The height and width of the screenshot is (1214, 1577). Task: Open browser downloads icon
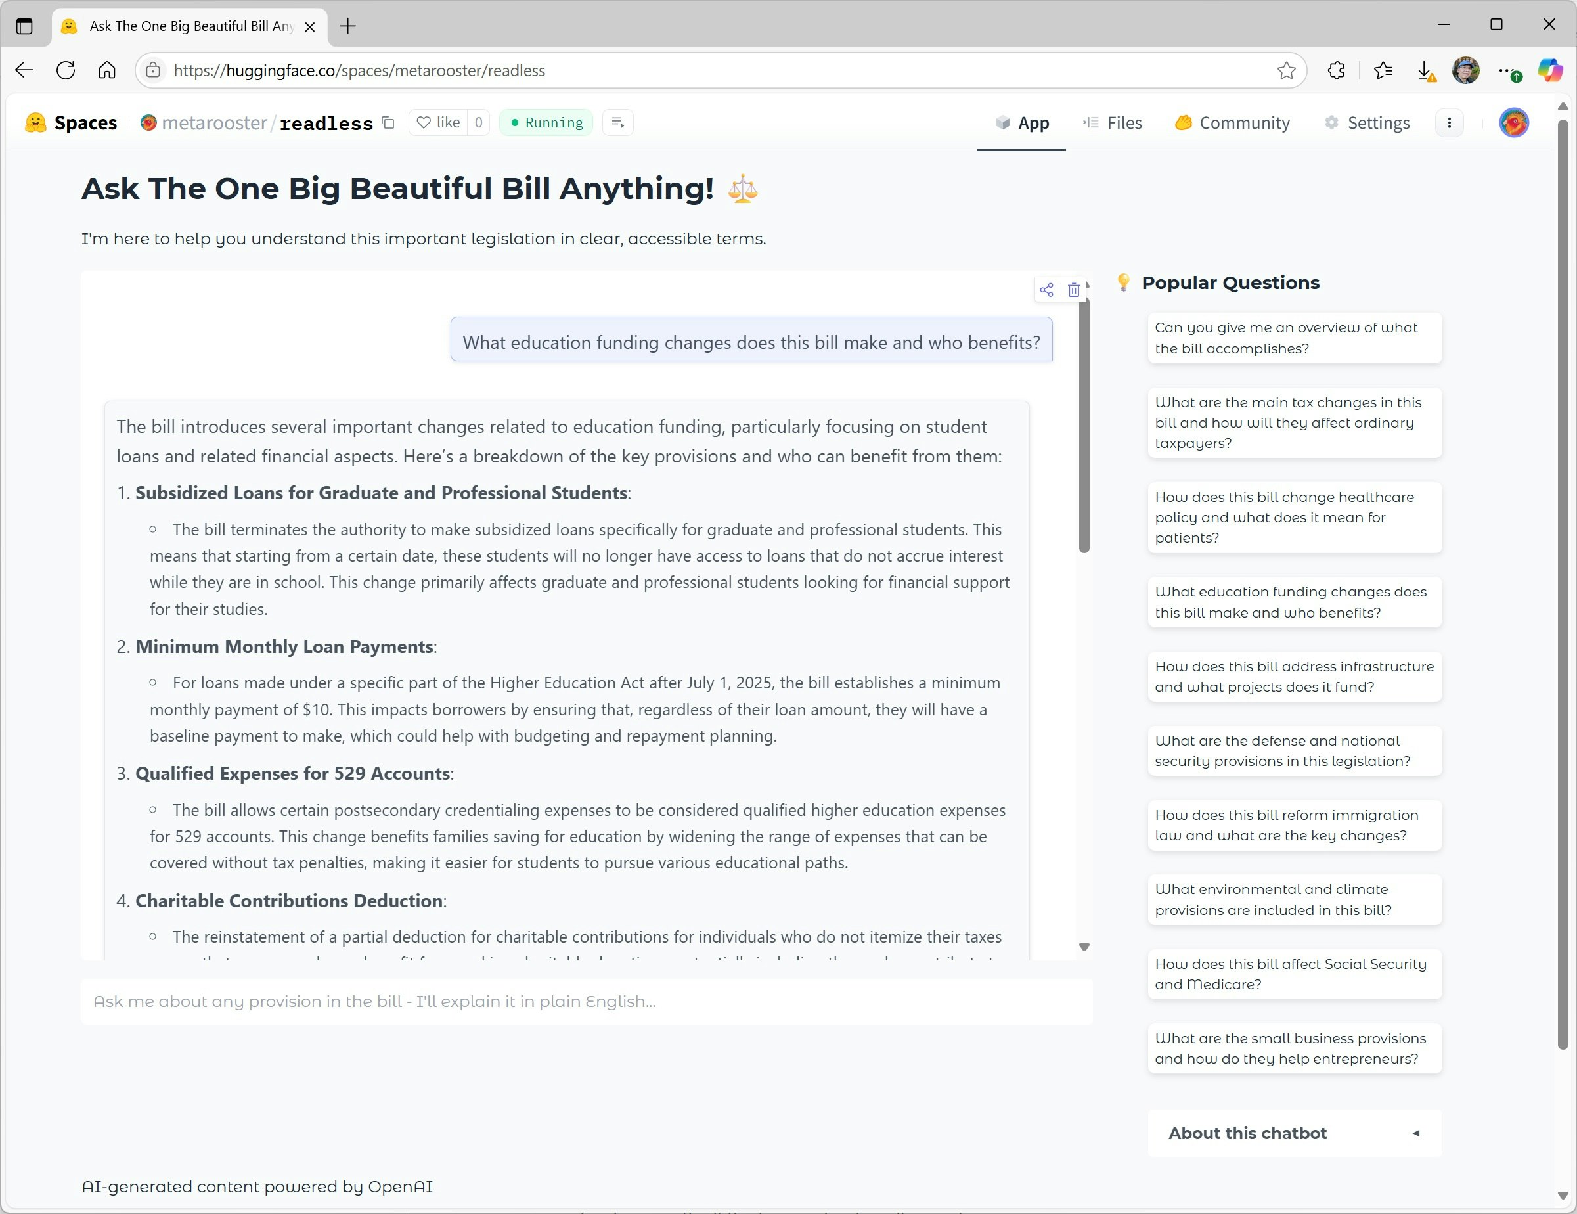1425,70
